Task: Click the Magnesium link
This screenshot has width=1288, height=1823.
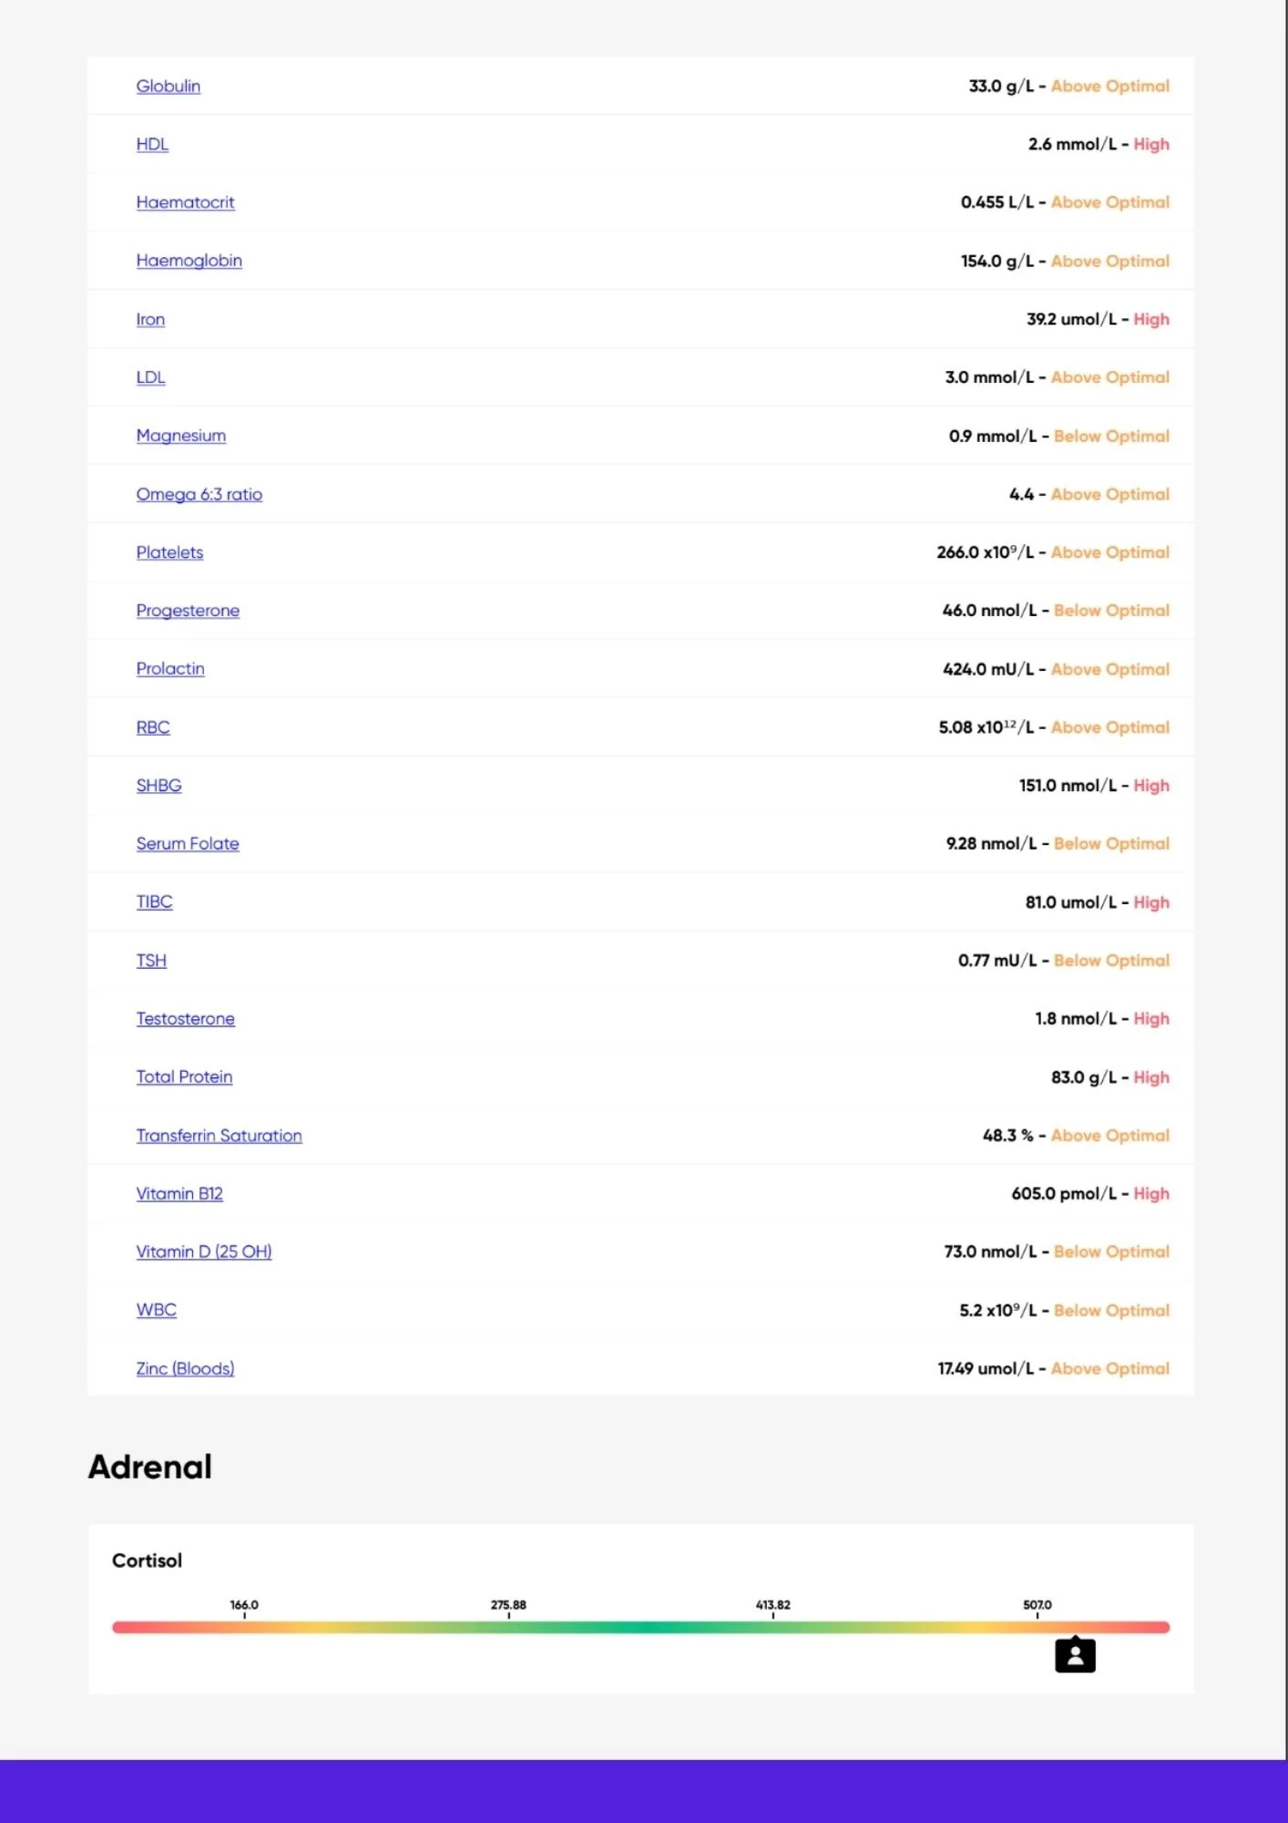Action: pos(181,436)
